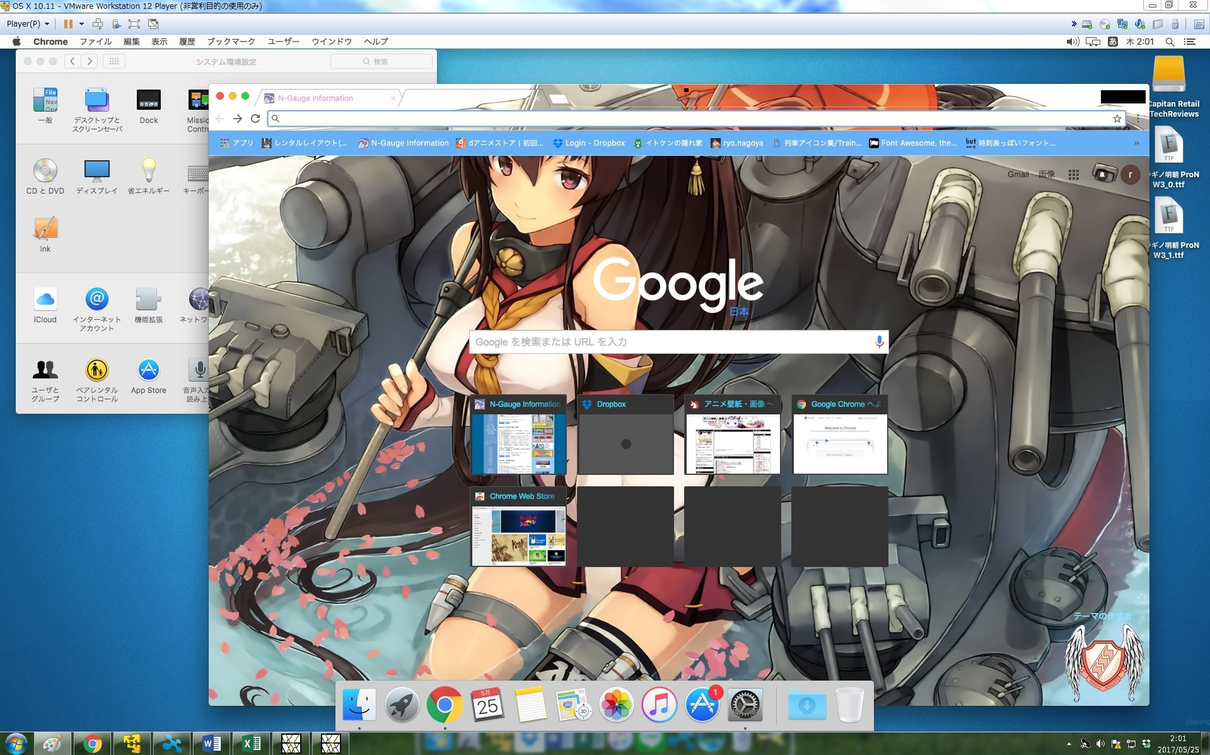Expand the dropdown arrow beside VMware pause
The width and height of the screenshot is (1210, 755).
coord(81,24)
